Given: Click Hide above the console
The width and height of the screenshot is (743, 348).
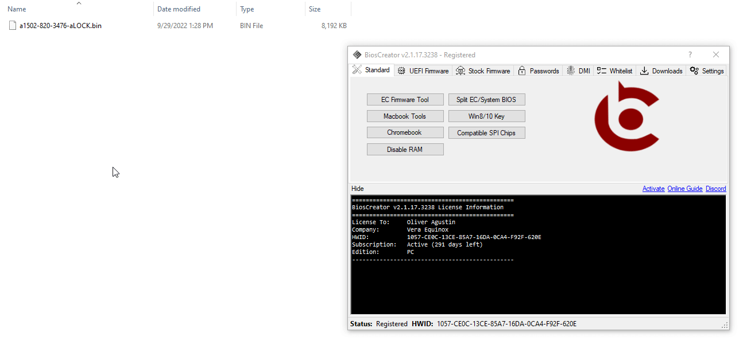Looking at the screenshot, I should (358, 189).
